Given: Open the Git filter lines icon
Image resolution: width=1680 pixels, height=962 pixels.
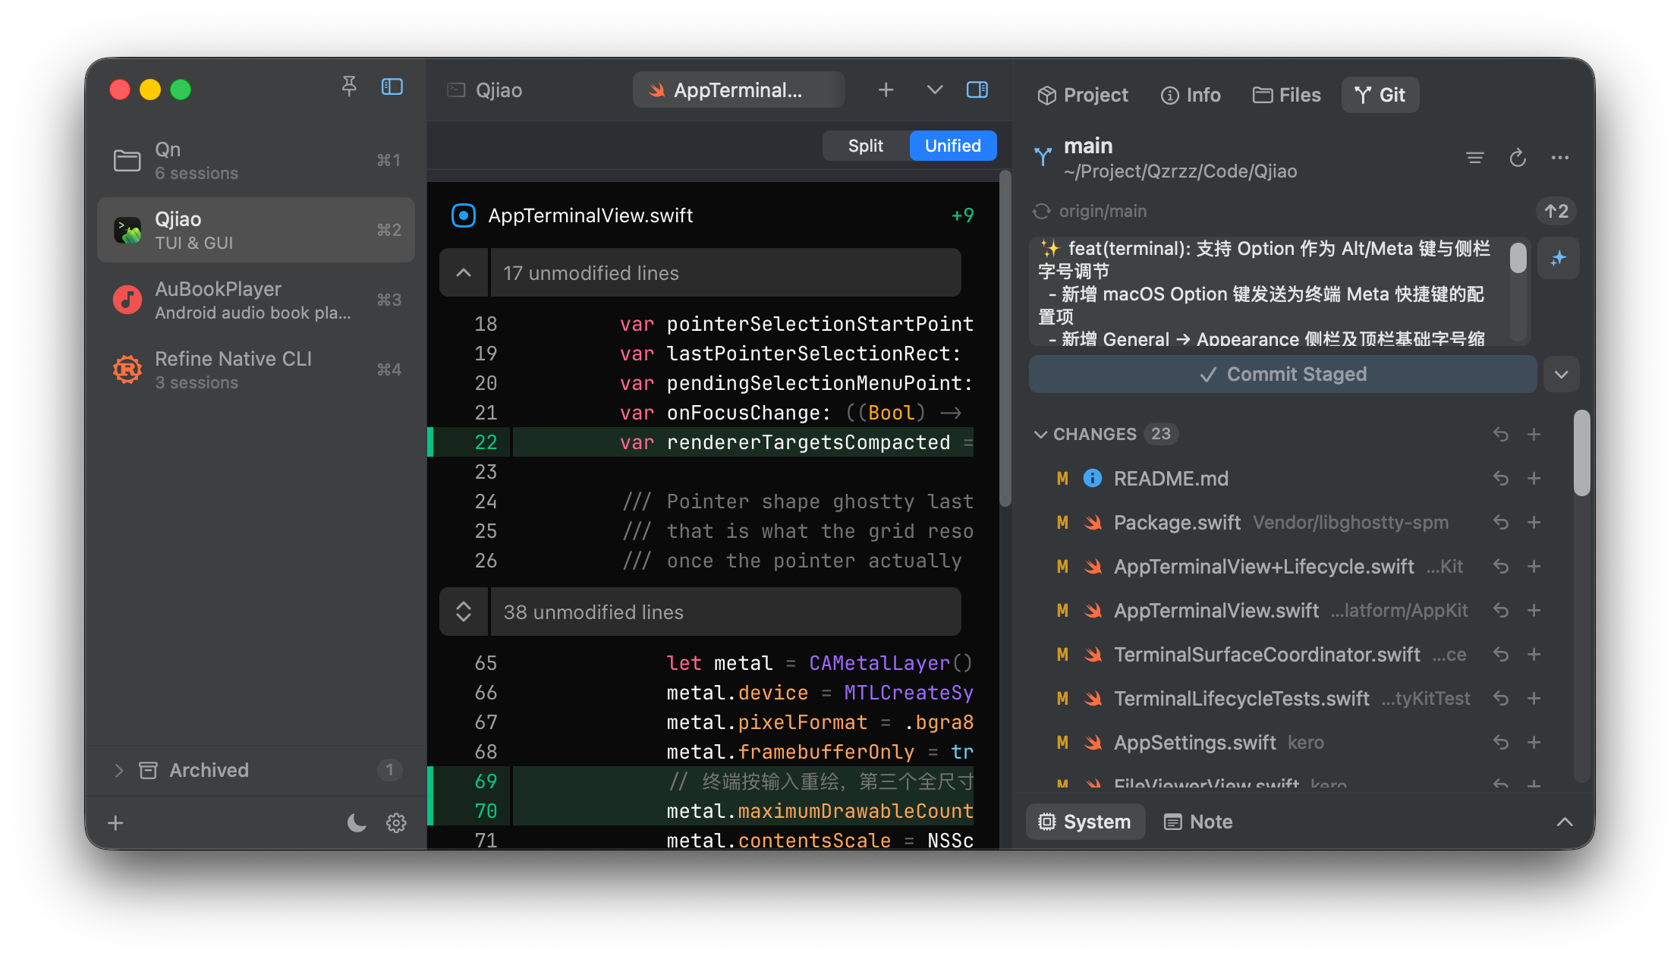Looking at the screenshot, I should [1475, 158].
